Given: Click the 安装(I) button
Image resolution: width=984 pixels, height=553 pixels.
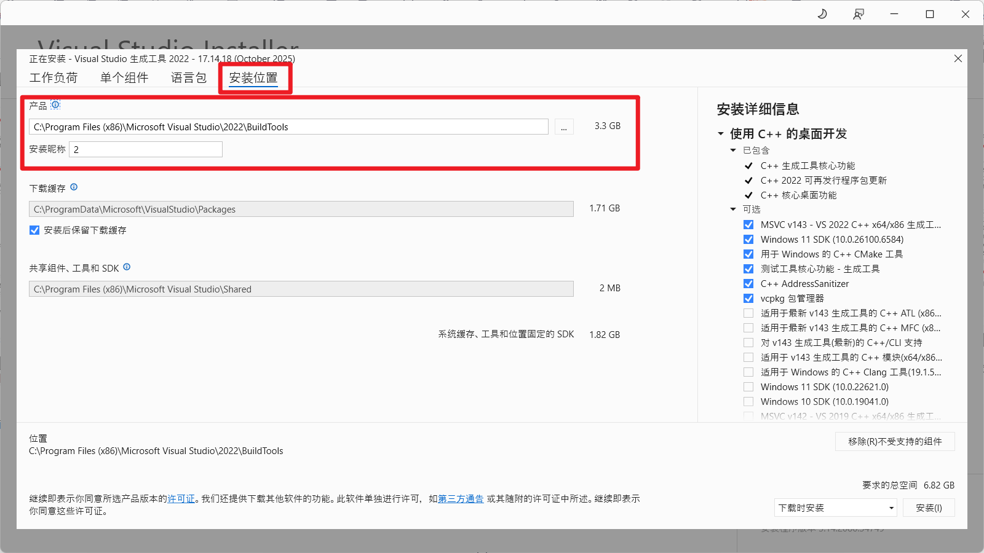Looking at the screenshot, I should click(929, 508).
